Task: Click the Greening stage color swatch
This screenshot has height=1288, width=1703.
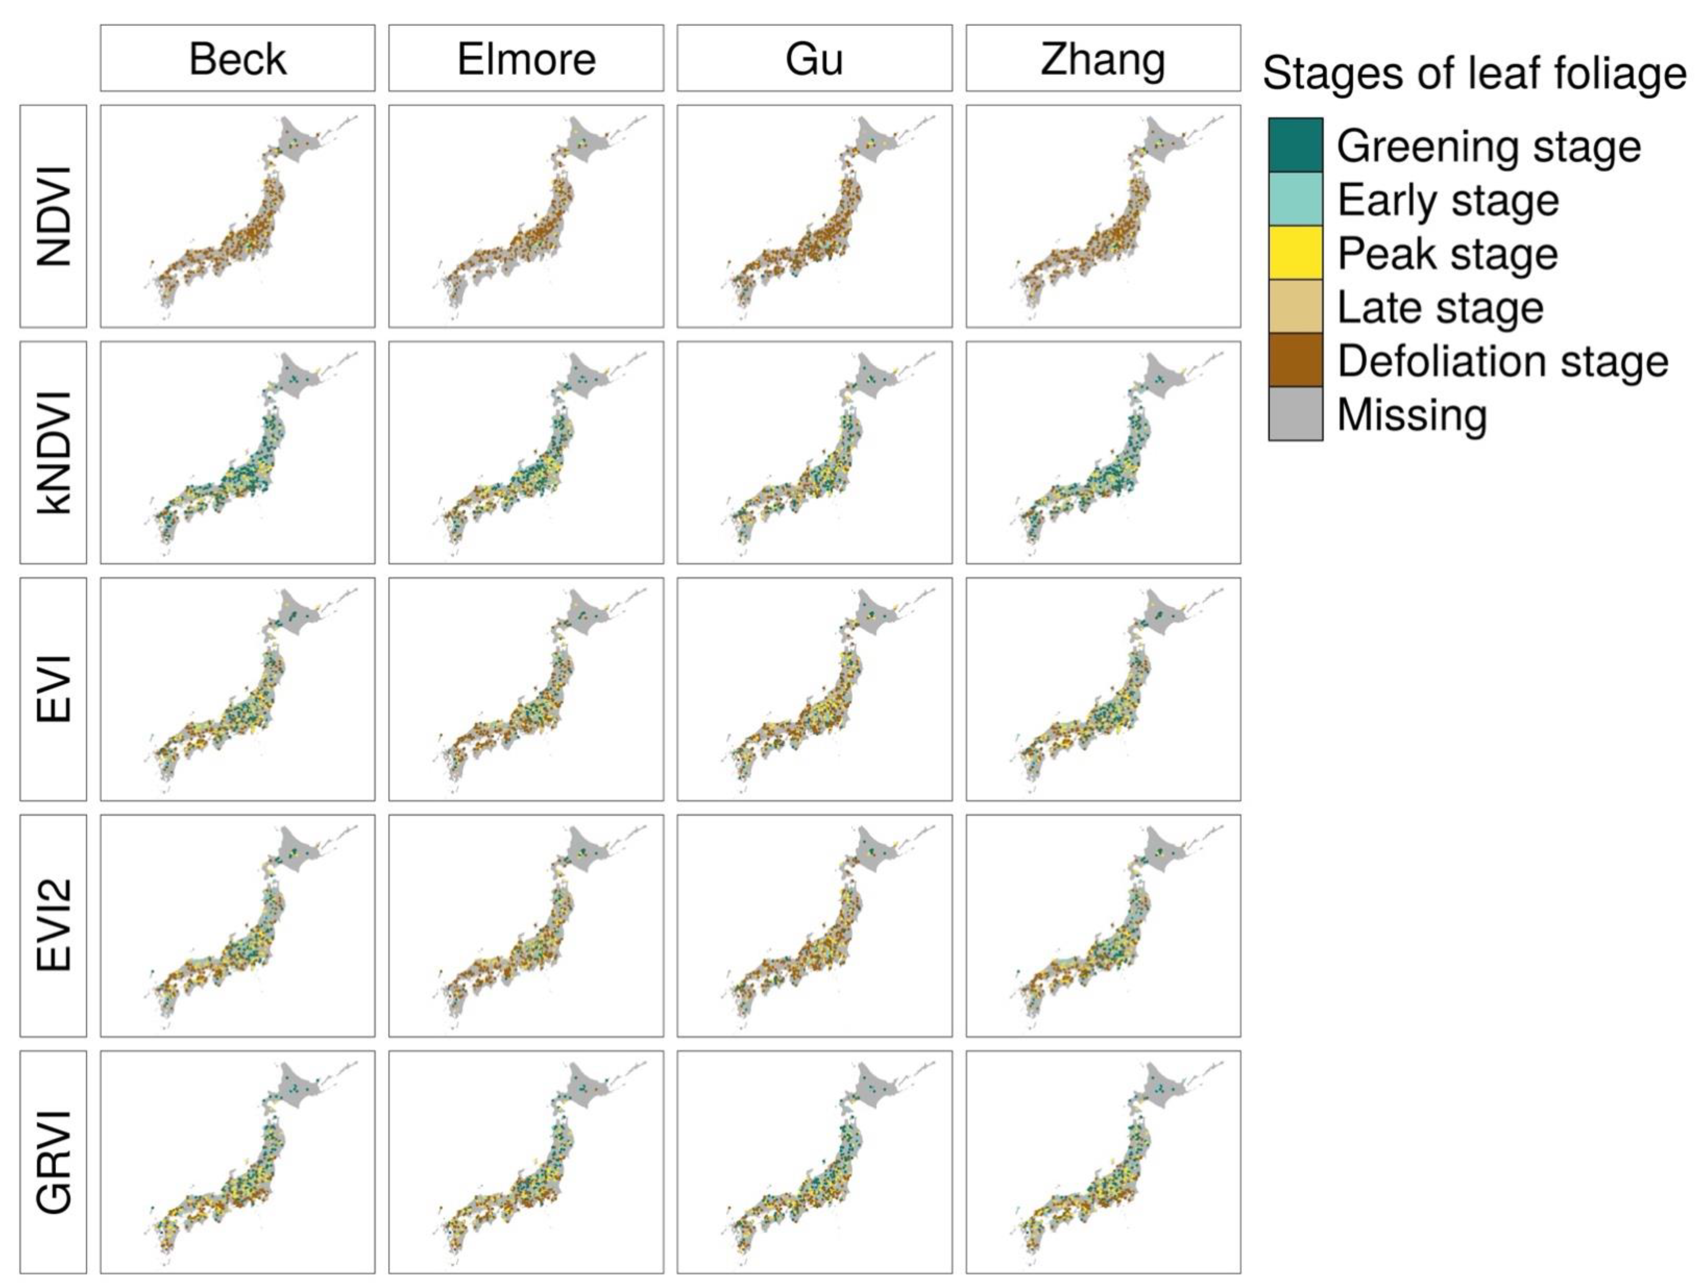Action: click(x=1295, y=145)
